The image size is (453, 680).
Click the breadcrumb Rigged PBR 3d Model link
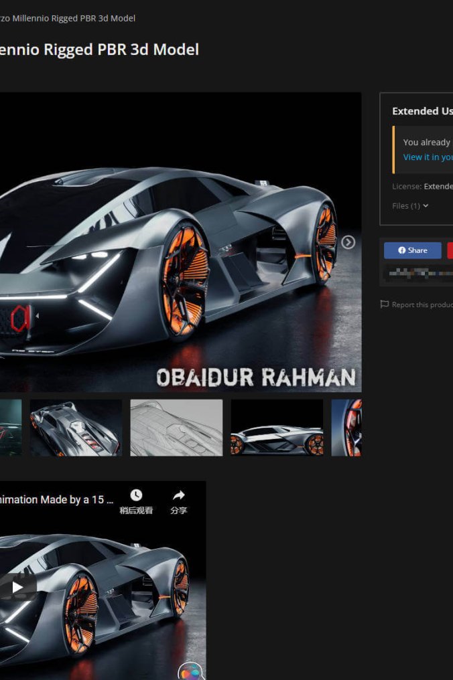tap(67, 18)
